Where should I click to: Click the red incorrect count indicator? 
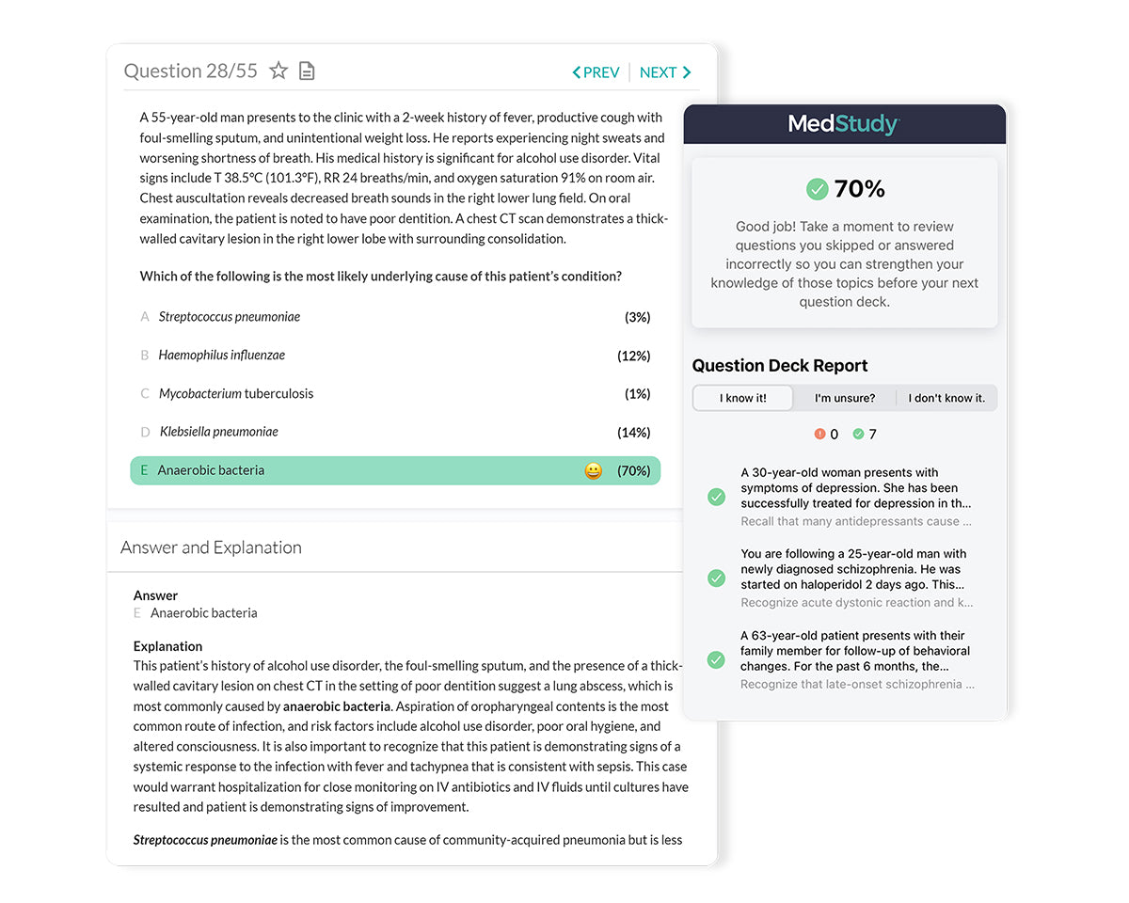[819, 434]
